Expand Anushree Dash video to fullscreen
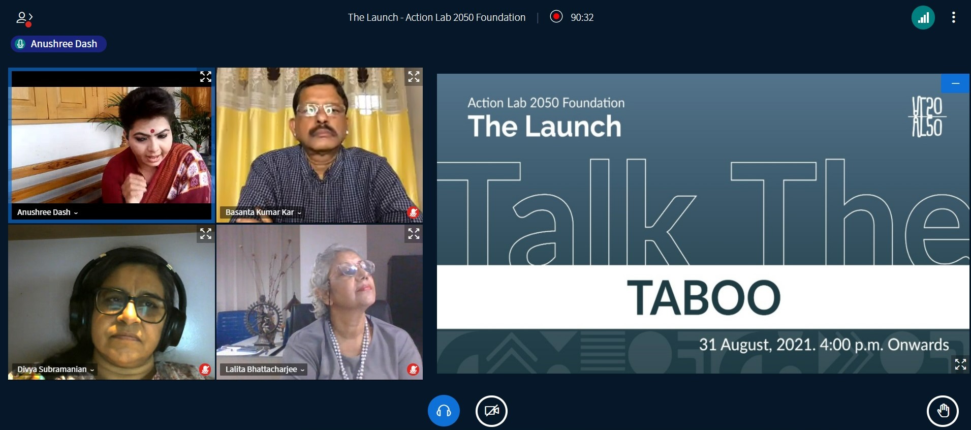This screenshot has width=971, height=430. tap(205, 77)
